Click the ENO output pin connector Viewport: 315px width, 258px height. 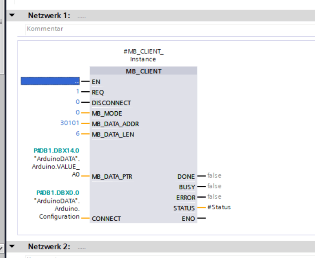[x=202, y=219]
